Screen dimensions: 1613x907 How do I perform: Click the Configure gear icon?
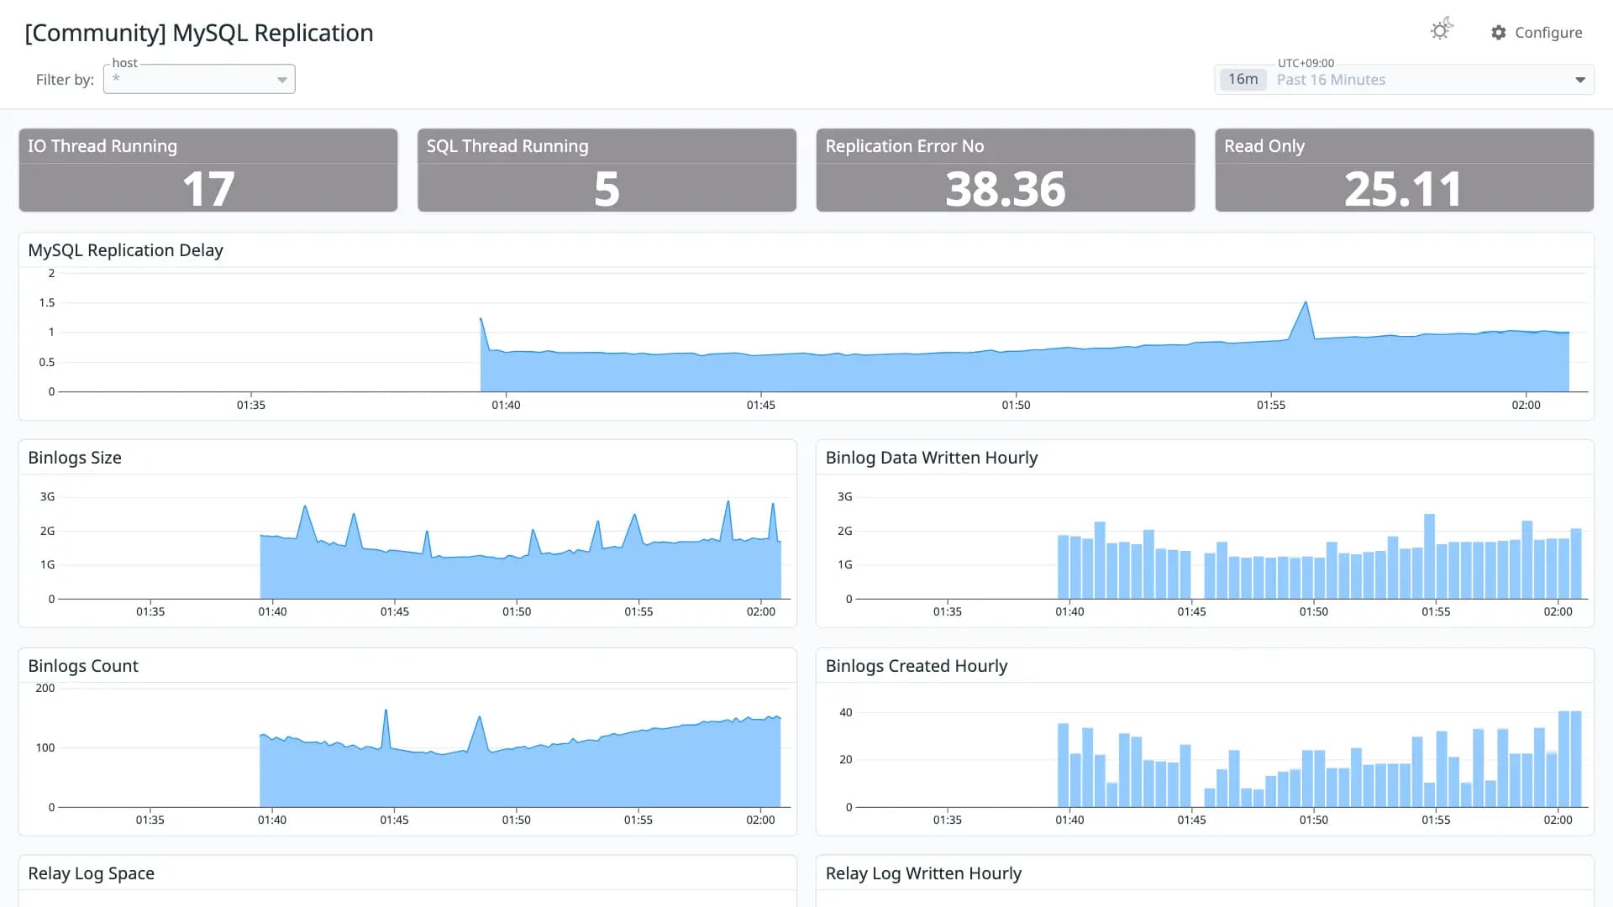pyautogui.click(x=1499, y=33)
